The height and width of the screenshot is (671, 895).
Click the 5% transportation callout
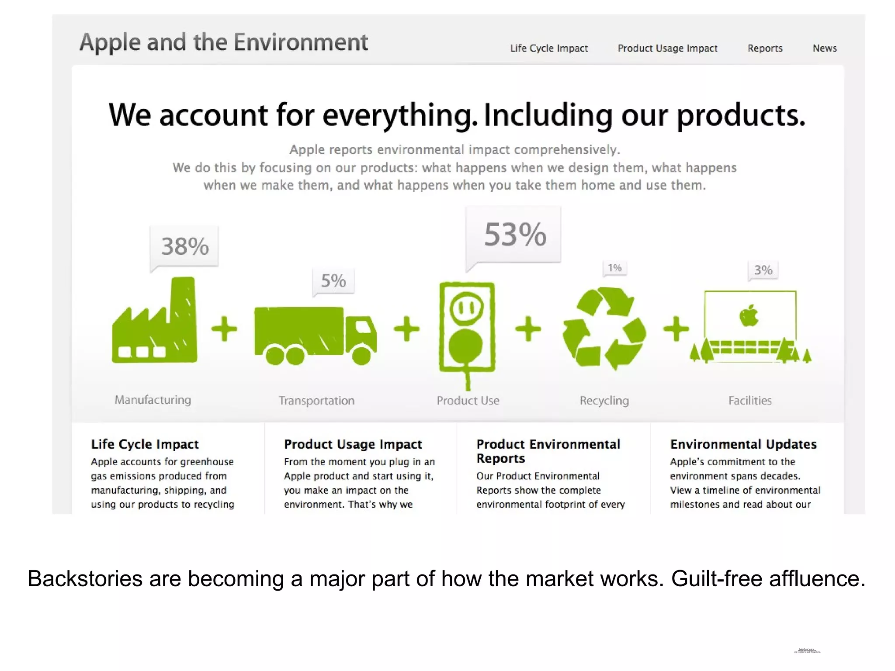click(333, 281)
